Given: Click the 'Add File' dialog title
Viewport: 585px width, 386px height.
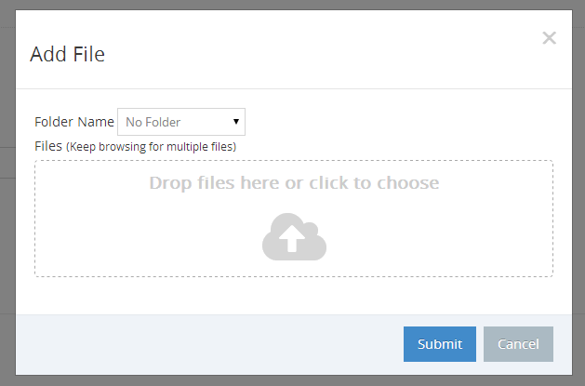Looking at the screenshot, I should point(68,54).
